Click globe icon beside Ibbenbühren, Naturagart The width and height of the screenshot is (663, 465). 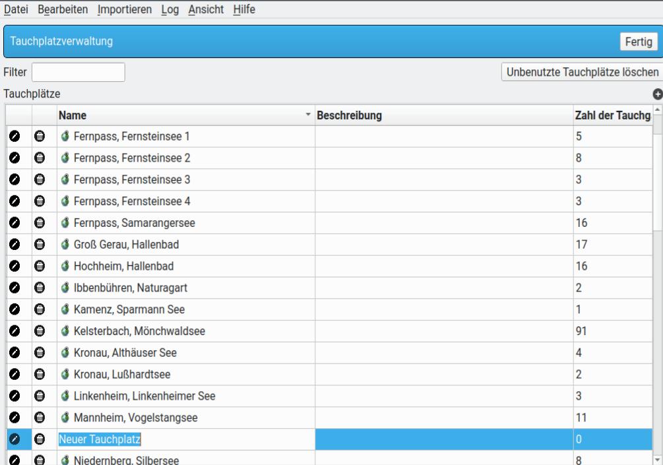(65, 288)
